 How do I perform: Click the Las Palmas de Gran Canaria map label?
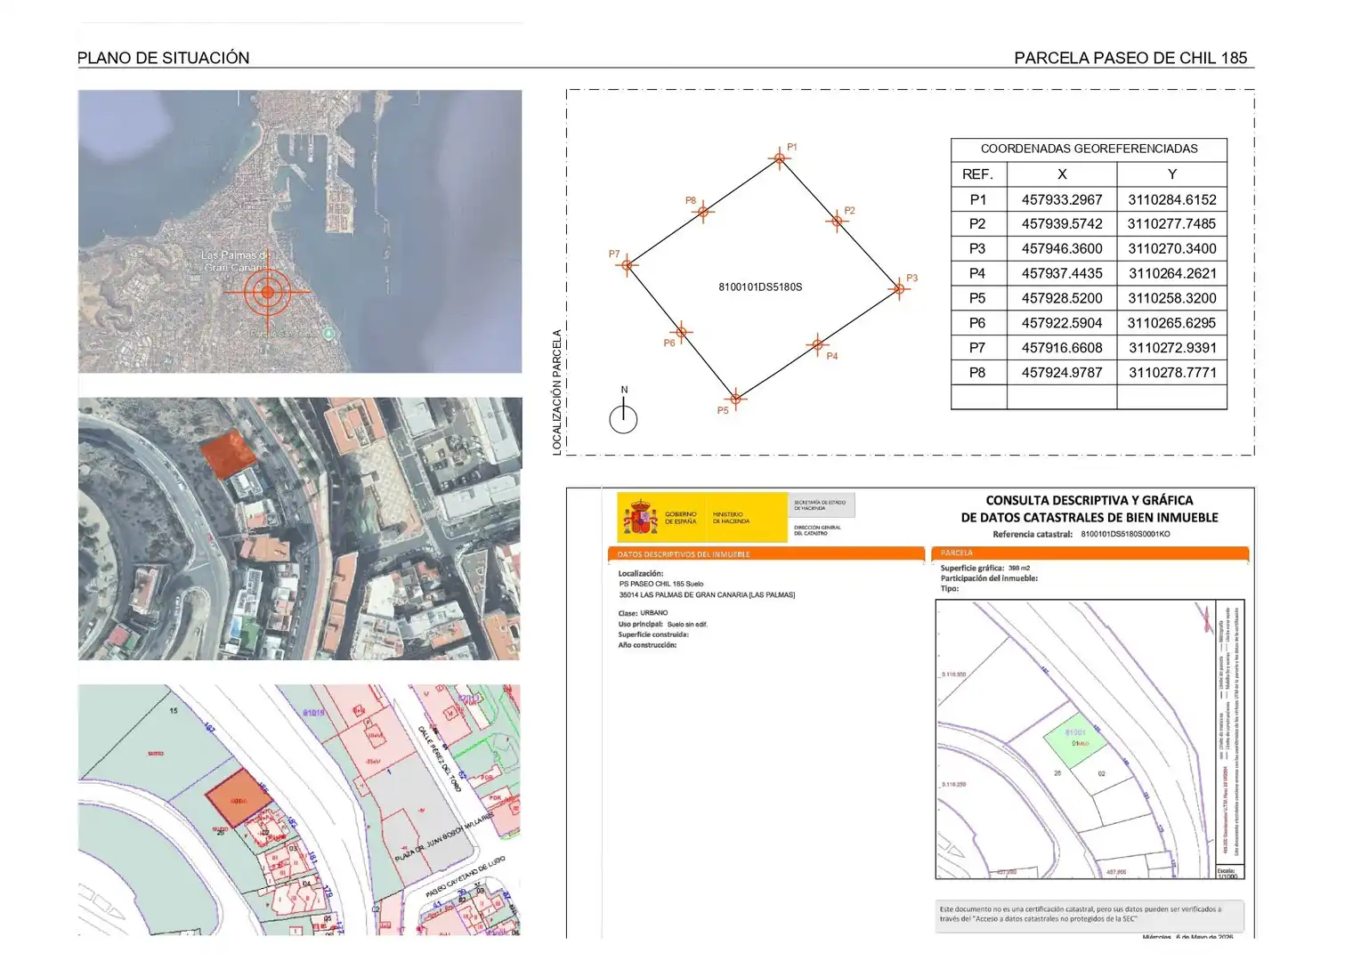(234, 262)
